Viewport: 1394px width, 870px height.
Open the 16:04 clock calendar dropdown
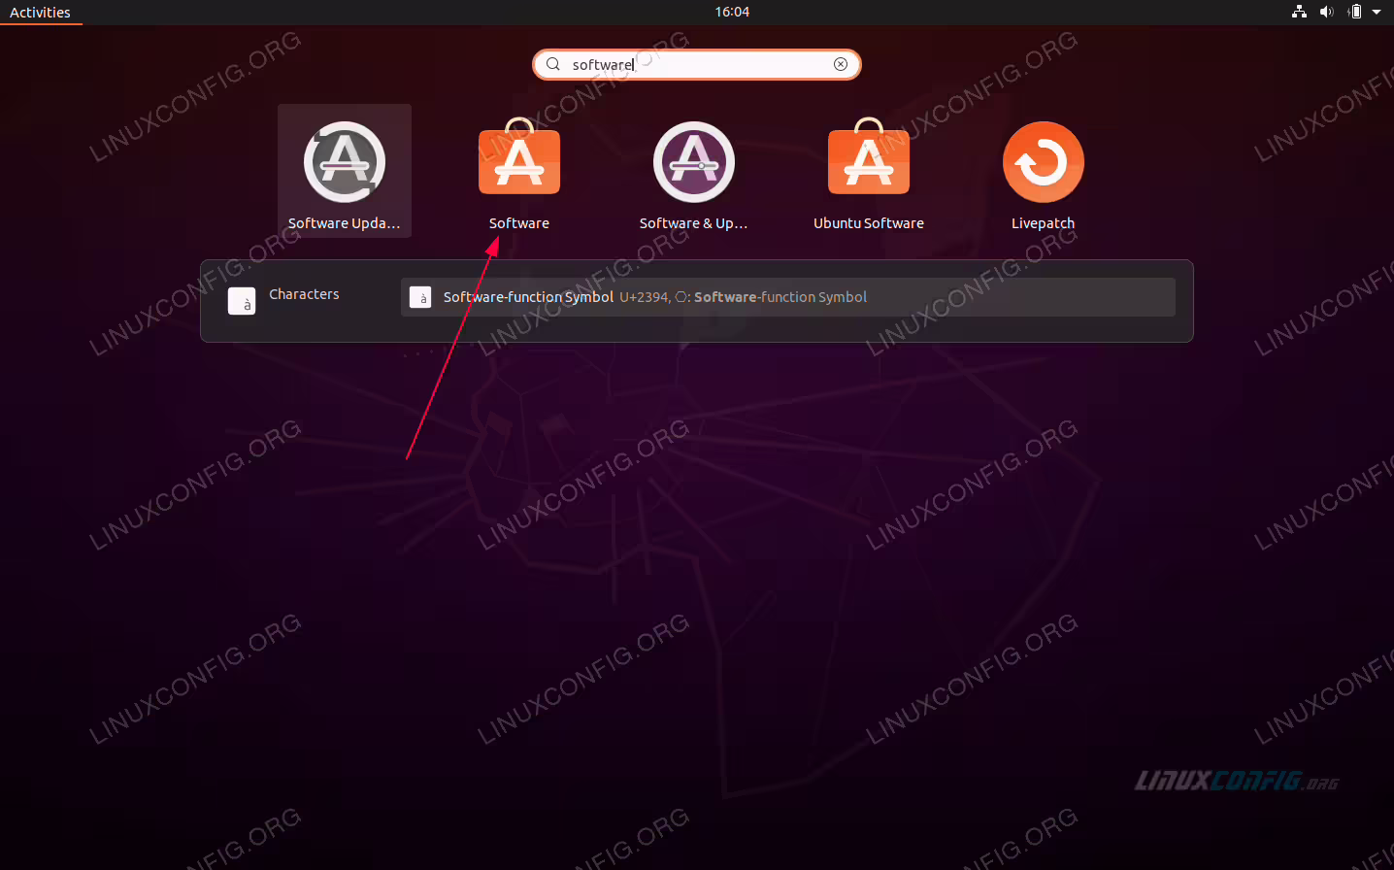pos(732,12)
